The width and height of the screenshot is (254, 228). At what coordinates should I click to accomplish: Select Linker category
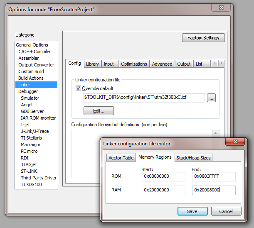(x=36, y=85)
